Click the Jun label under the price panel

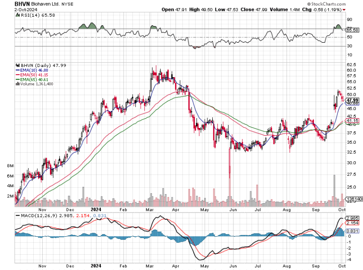coord(233,210)
